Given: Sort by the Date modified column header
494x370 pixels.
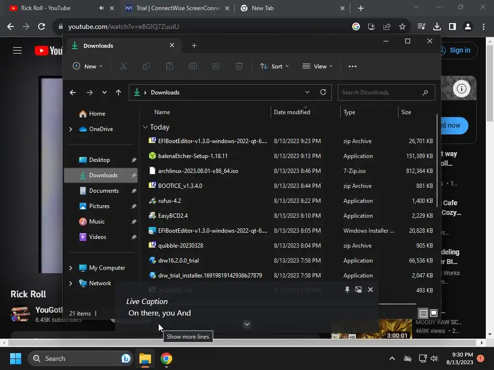Looking at the screenshot, I should coord(292,112).
